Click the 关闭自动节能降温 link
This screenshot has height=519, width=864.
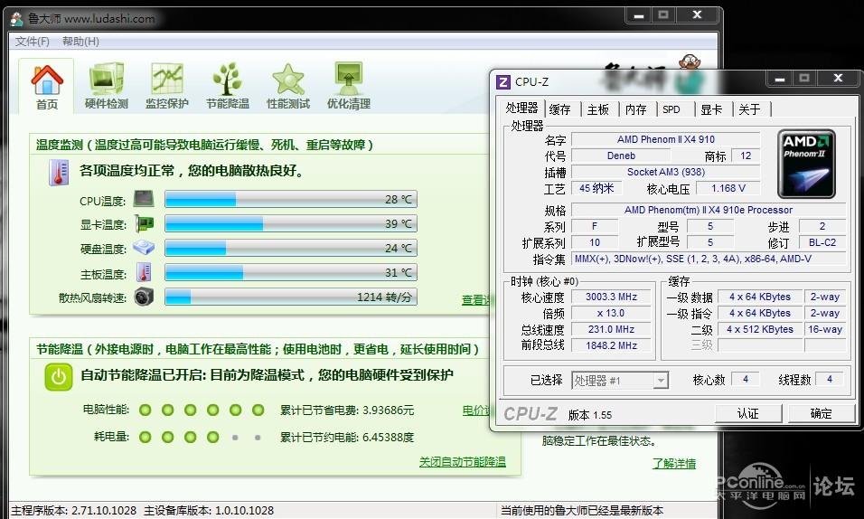(462, 462)
